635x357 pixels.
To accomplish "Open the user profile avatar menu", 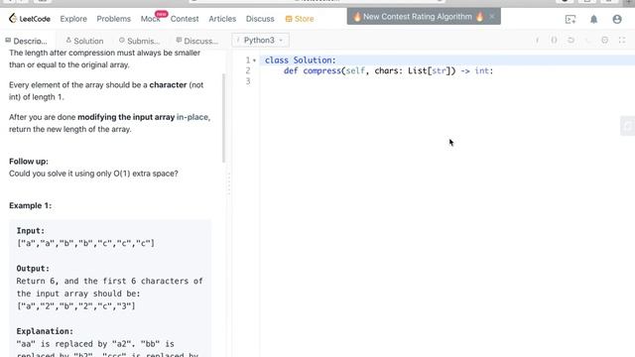I will 617,19.
